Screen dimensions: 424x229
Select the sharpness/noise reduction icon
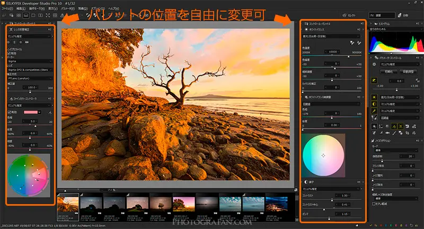click(x=374, y=117)
